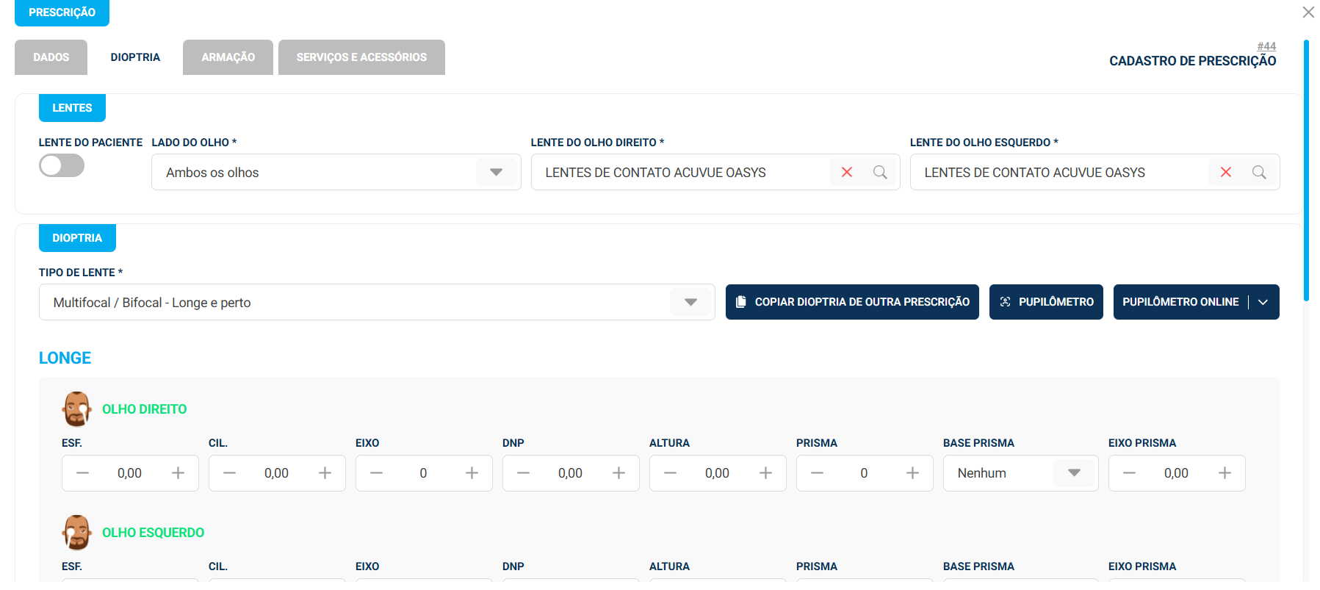Viewport: 1320px width, 590px height.
Task: Expand Pupilômetro Online options arrow
Action: tap(1263, 302)
